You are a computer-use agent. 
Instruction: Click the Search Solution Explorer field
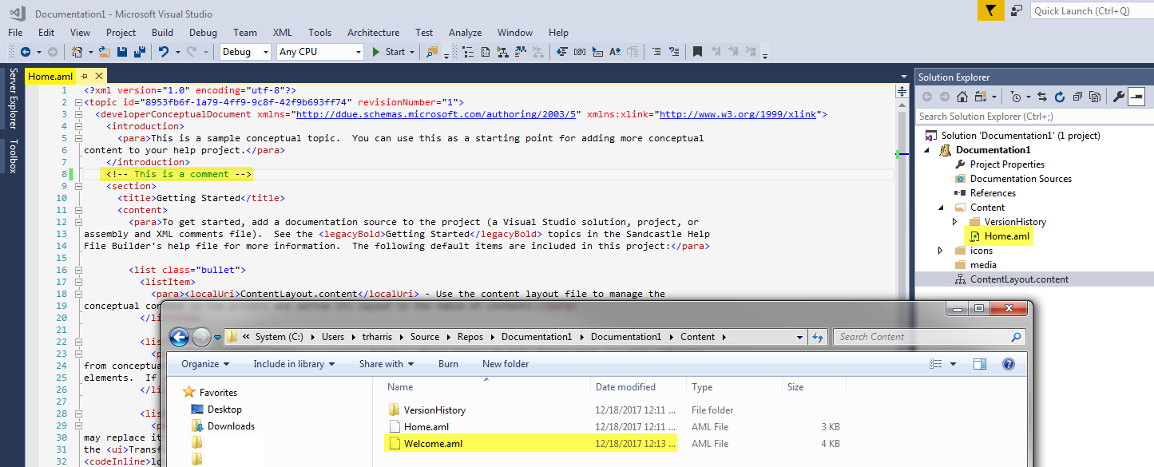coord(1034,117)
